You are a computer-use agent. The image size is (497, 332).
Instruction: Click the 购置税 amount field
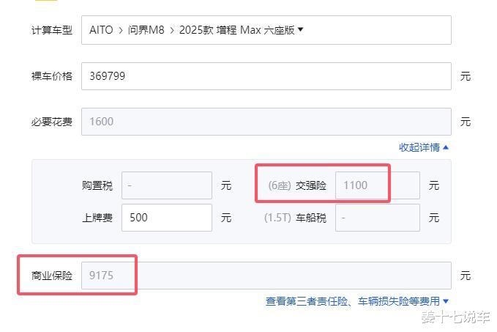167,185
